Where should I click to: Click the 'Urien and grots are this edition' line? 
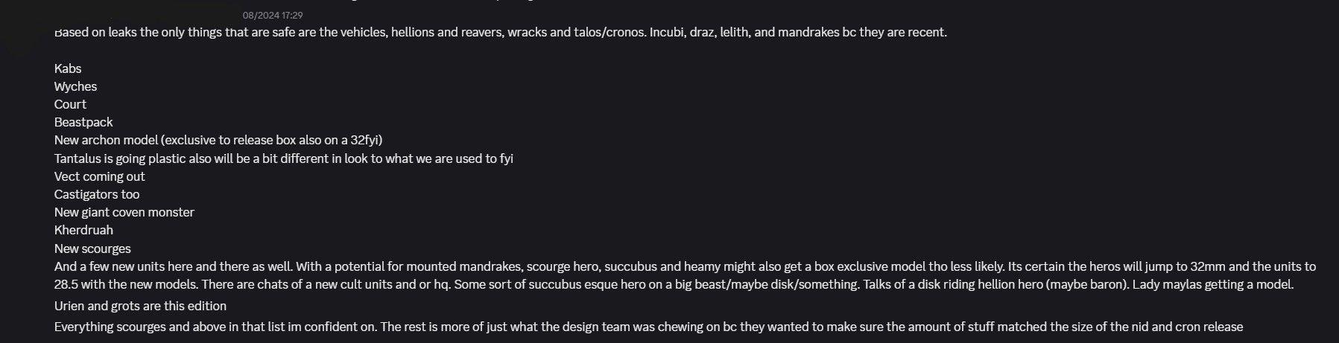click(140, 306)
